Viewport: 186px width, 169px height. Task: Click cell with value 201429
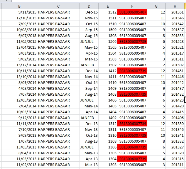(175, 100)
